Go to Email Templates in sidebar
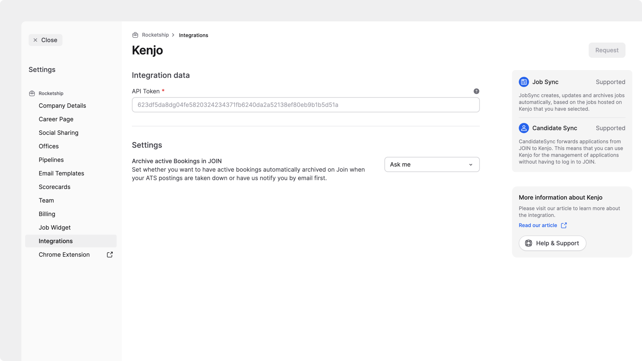The width and height of the screenshot is (642, 361). 61,173
